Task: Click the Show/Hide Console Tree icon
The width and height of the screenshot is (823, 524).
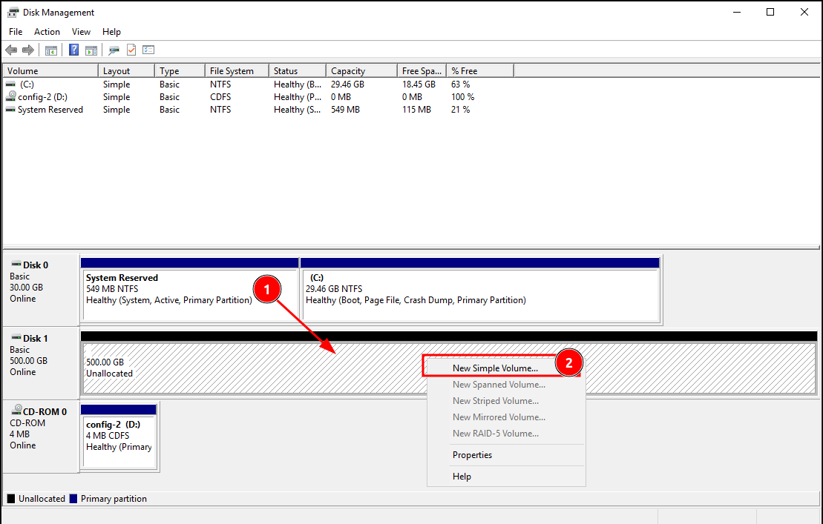Action: coord(51,50)
